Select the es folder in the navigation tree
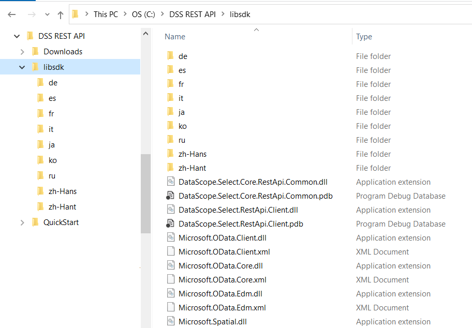The width and height of the screenshot is (472, 328). click(x=52, y=98)
